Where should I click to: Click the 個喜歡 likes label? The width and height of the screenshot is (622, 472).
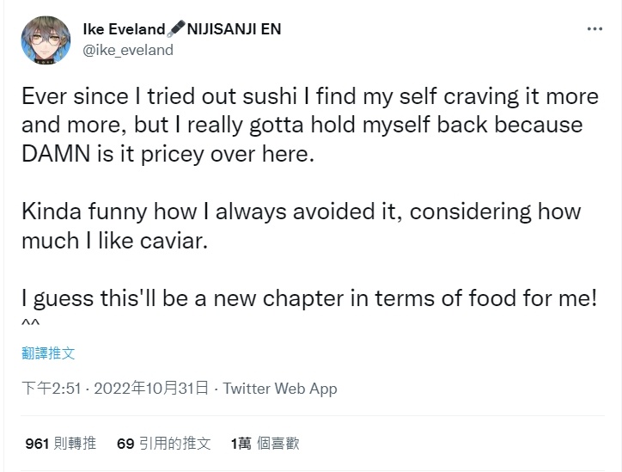point(278,443)
